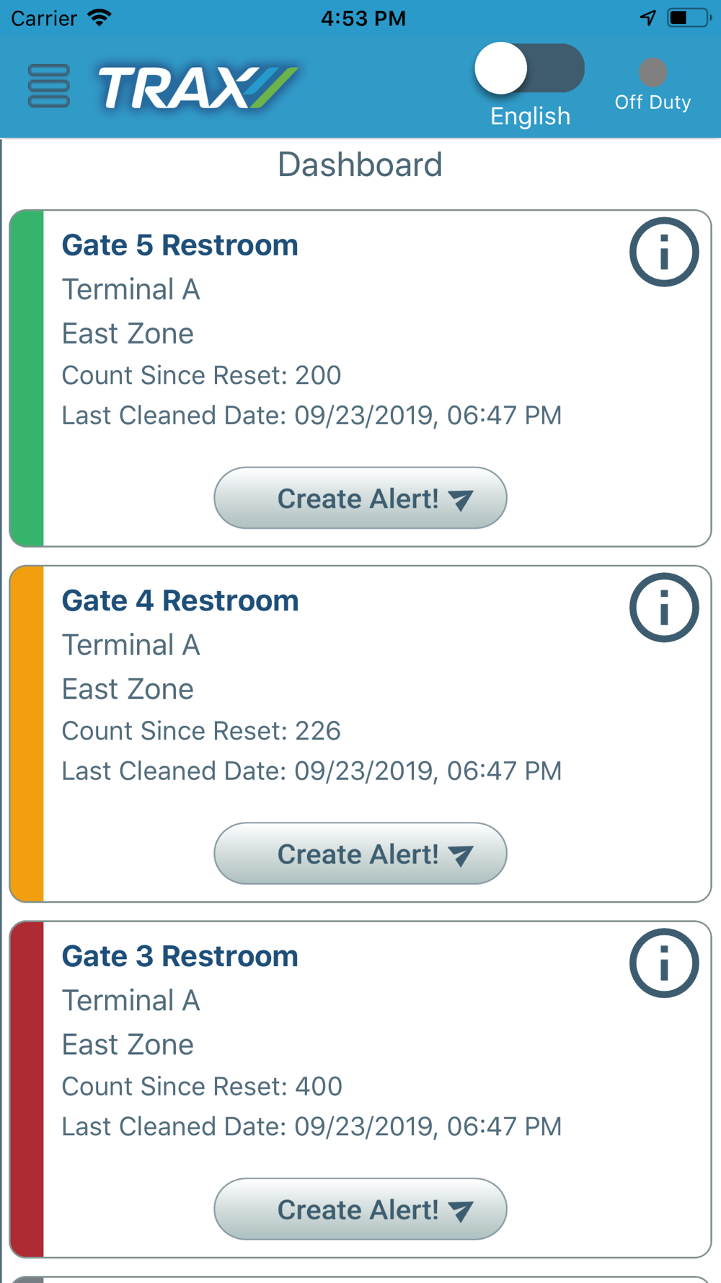This screenshot has width=721, height=1283.
Task: Select the Gate 5 Restroom title
Action: [x=180, y=245]
